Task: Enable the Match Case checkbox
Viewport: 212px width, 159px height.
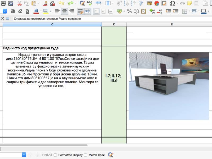Action: pos(86,155)
